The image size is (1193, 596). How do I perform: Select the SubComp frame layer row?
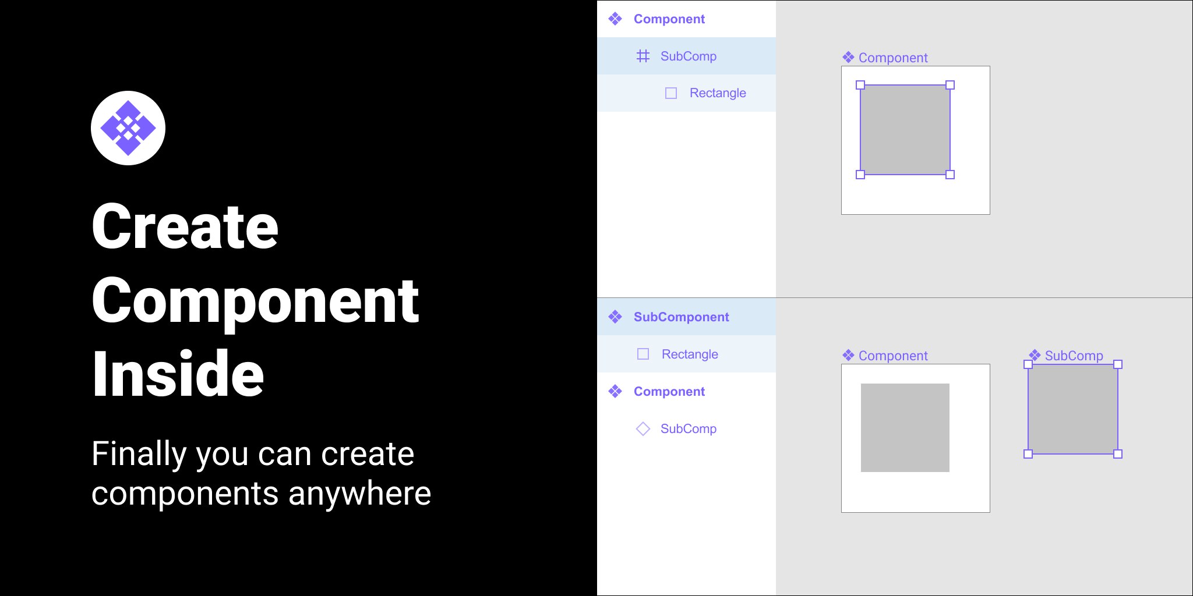[x=686, y=56]
